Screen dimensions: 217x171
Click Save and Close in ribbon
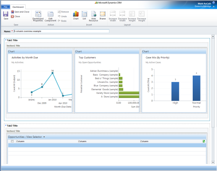click(x=20, y=12)
